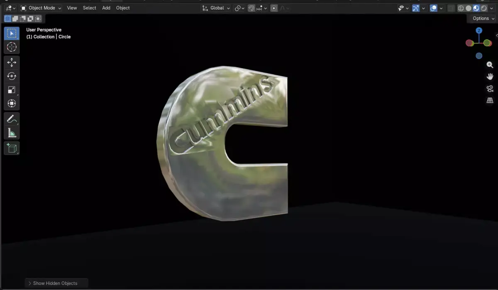Click the "(1) Collection | Circle" label
498x290 pixels.
click(x=49, y=37)
